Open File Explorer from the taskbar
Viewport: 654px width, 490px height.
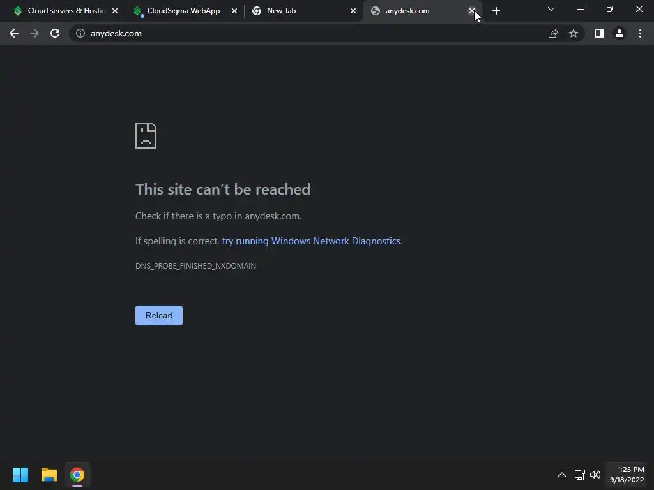[x=49, y=475]
